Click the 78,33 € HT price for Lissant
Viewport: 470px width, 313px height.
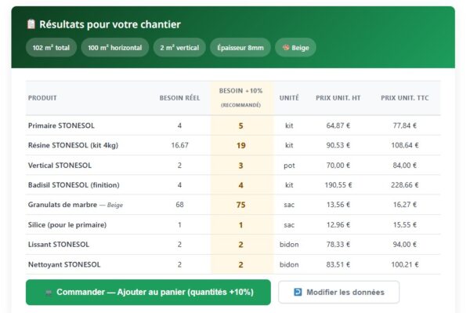click(338, 244)
